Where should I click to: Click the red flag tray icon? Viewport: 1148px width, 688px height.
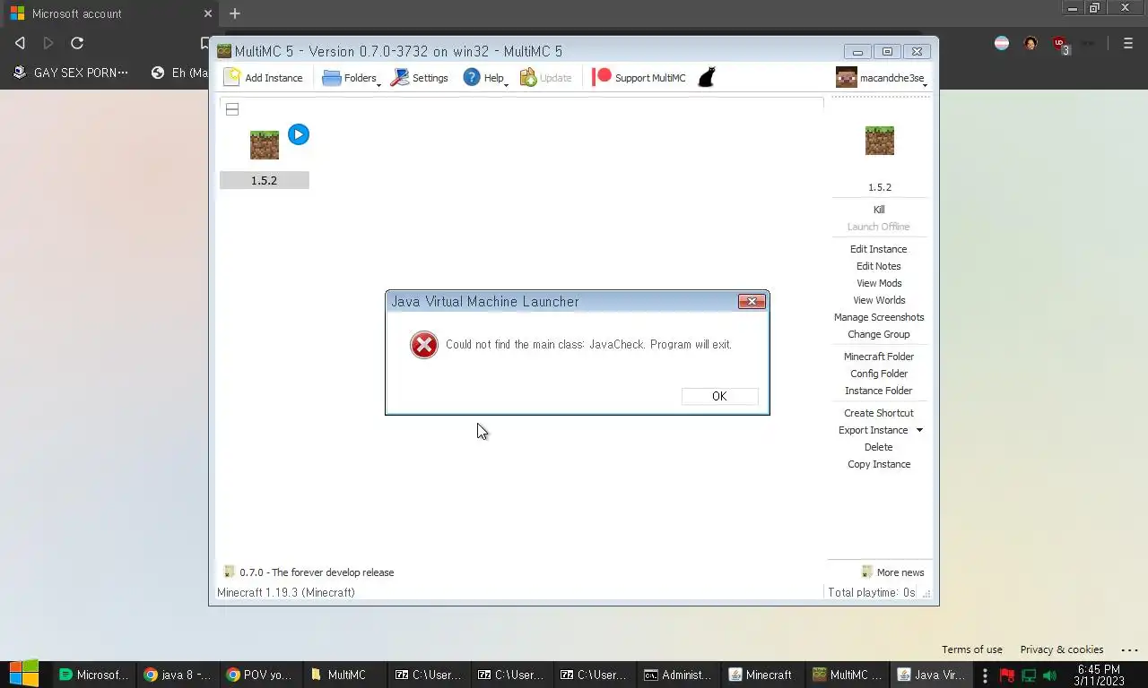[x=1007, y=675]
